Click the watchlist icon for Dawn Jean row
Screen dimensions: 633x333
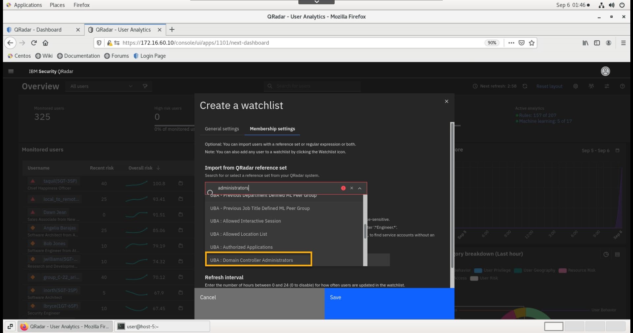181,215
